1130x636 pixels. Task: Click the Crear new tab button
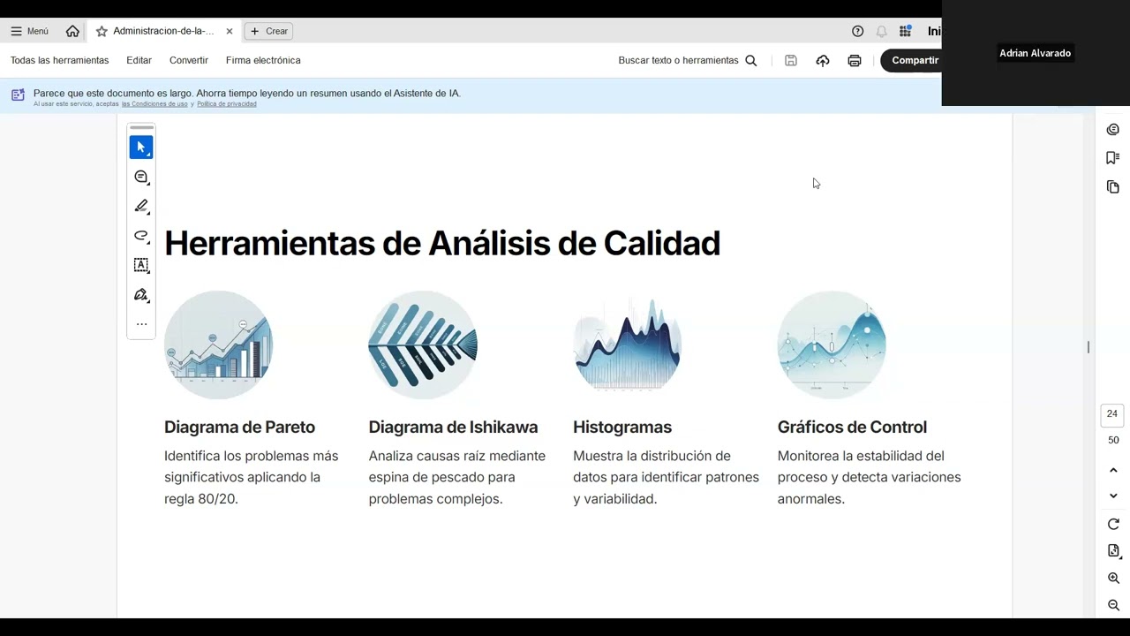(x=269, y=31)
